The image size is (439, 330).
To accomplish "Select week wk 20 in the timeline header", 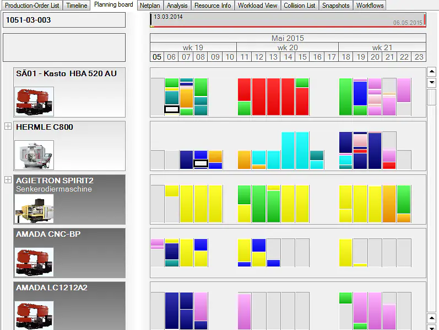I will (287, 47).
